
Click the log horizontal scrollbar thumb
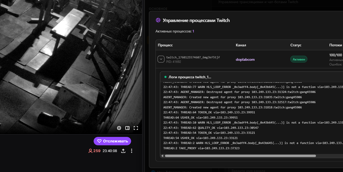[240, 156]
